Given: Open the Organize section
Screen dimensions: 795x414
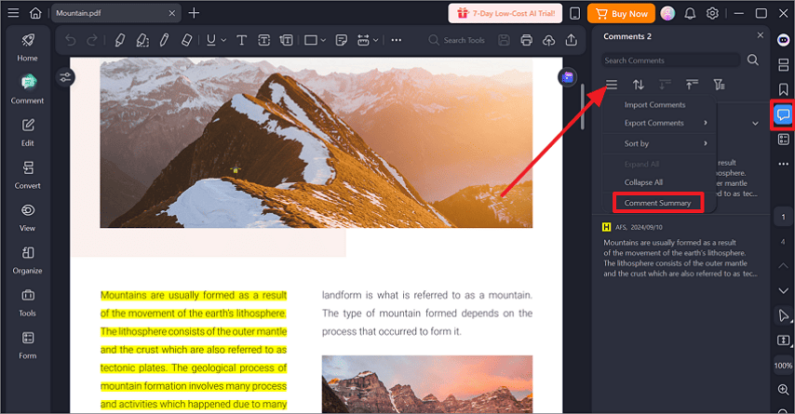Looking at the screenshot, I should click(27, 260).
